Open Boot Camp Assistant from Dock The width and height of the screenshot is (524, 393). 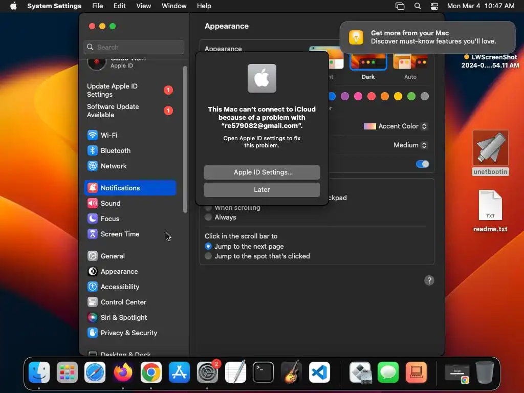point(360,373)
